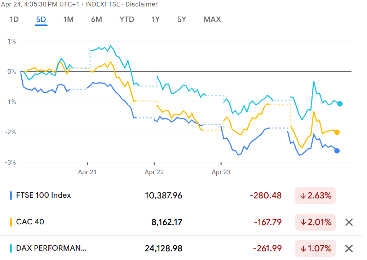This screenshot has width=367, height=260.
Task: Click the CAC 40 2.01% change badge
Action: pos(315,222)
